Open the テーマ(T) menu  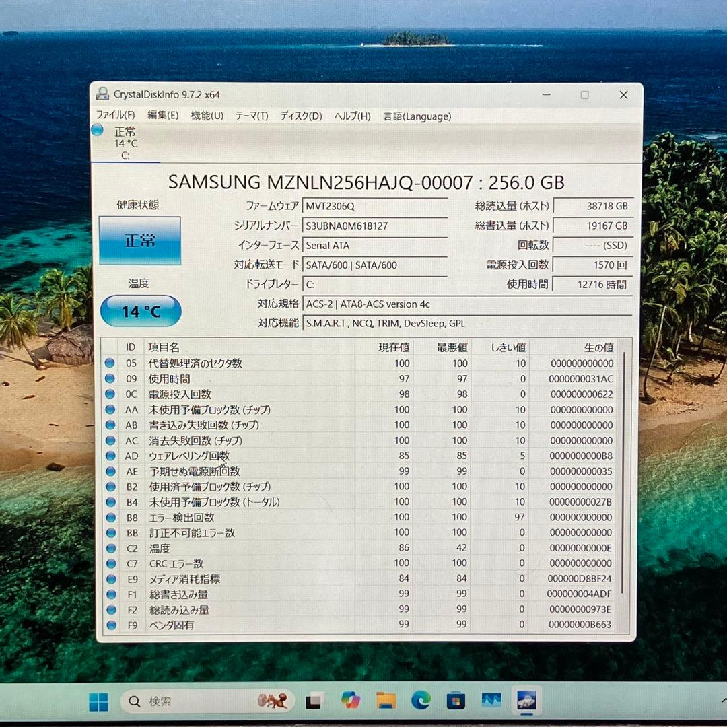[252, 116]
